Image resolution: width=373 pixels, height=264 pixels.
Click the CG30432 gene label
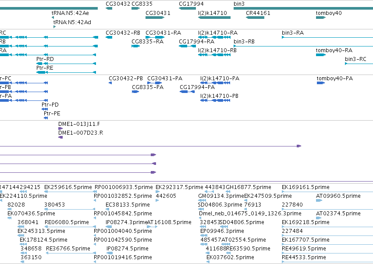point(118,4)
